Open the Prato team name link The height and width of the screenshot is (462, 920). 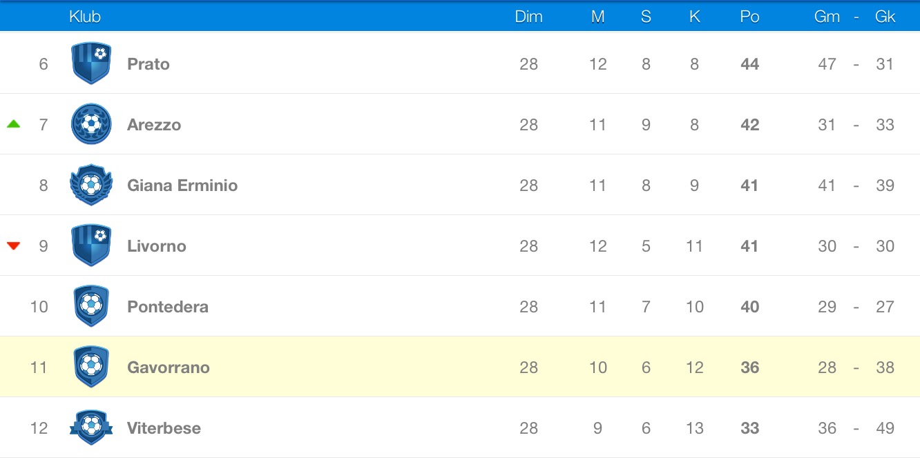click(x=148, y=64)
